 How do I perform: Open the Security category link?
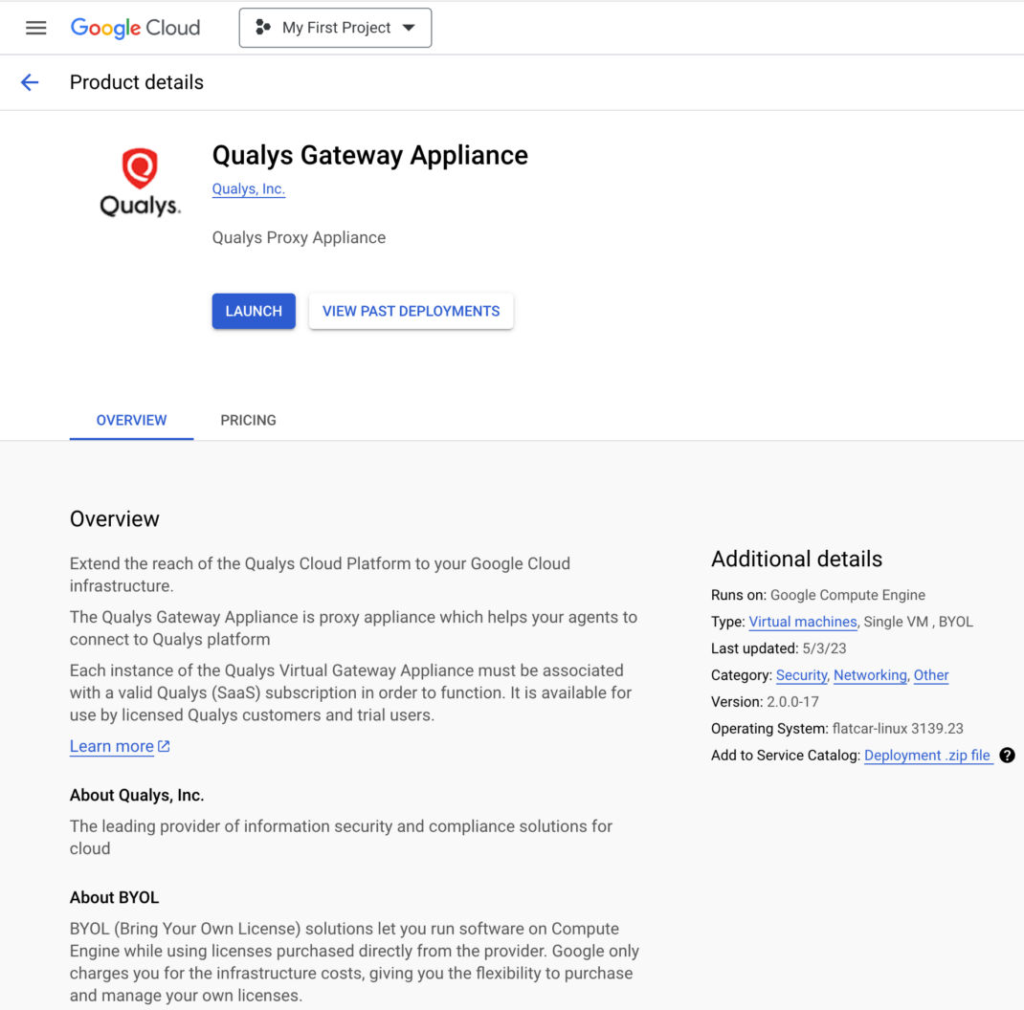(801, 674)
